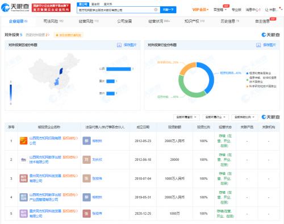
Task: Switch to the 经营风险 tab
Action: coord(89,21)
